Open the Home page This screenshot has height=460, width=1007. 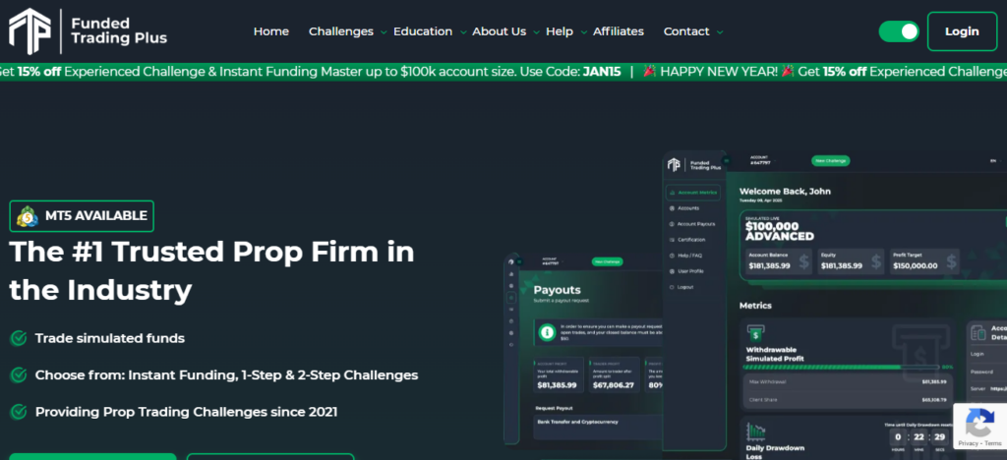271,31
